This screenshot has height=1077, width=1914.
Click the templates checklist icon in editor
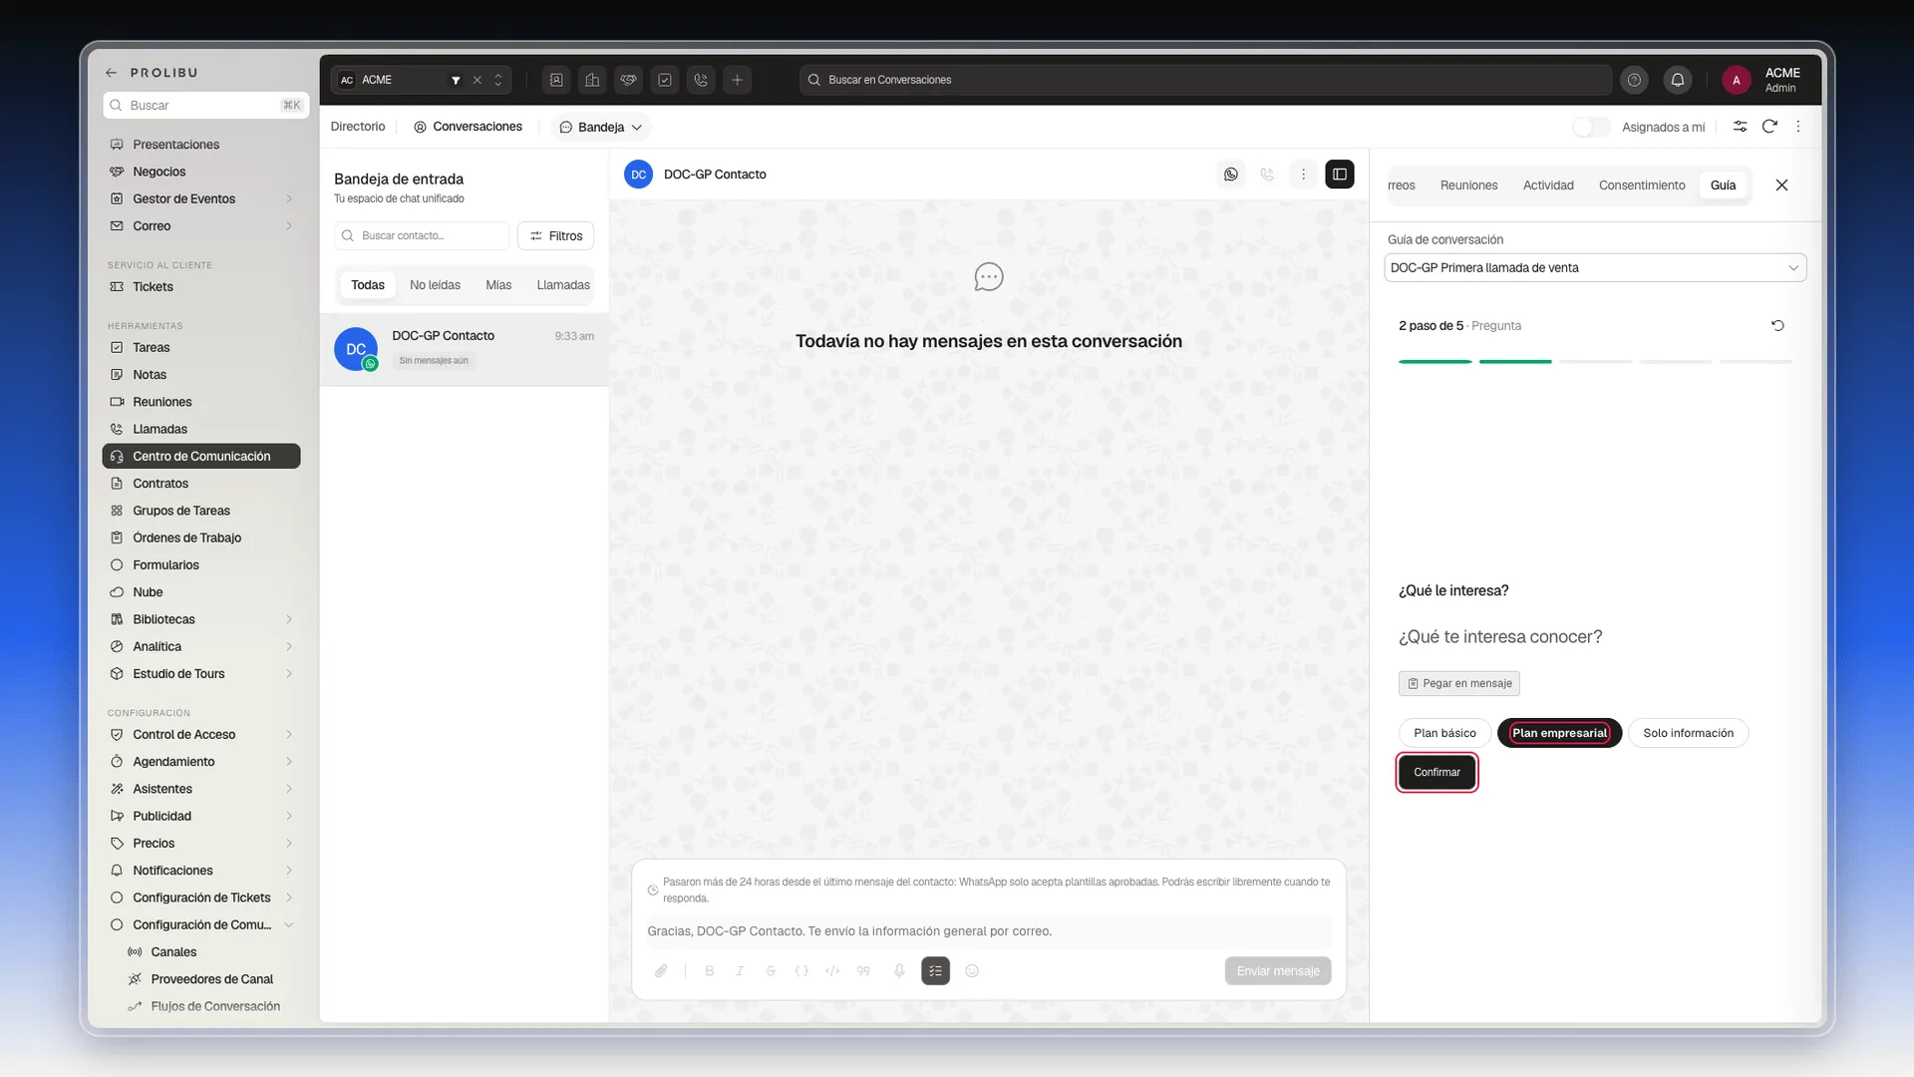click(936, 971)
